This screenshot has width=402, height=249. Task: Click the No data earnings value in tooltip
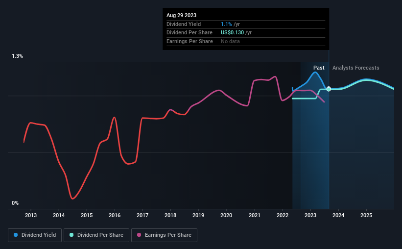(x=230, y=42)
